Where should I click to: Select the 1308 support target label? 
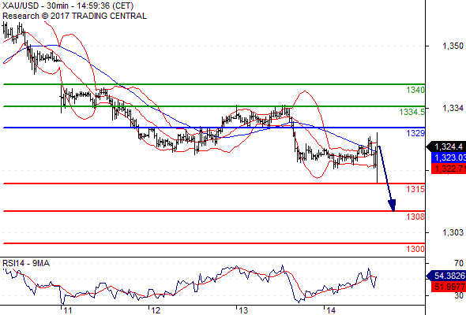[x=415, y=217]
